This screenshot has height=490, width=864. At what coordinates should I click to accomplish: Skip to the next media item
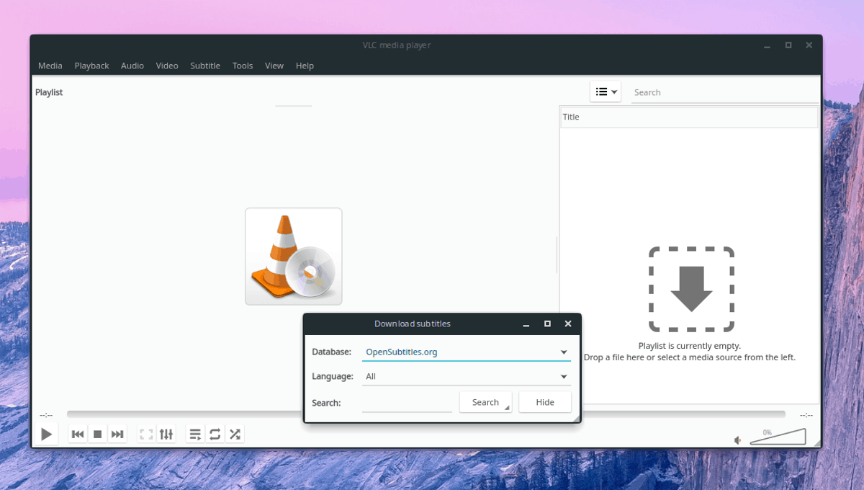coord(117,434)
